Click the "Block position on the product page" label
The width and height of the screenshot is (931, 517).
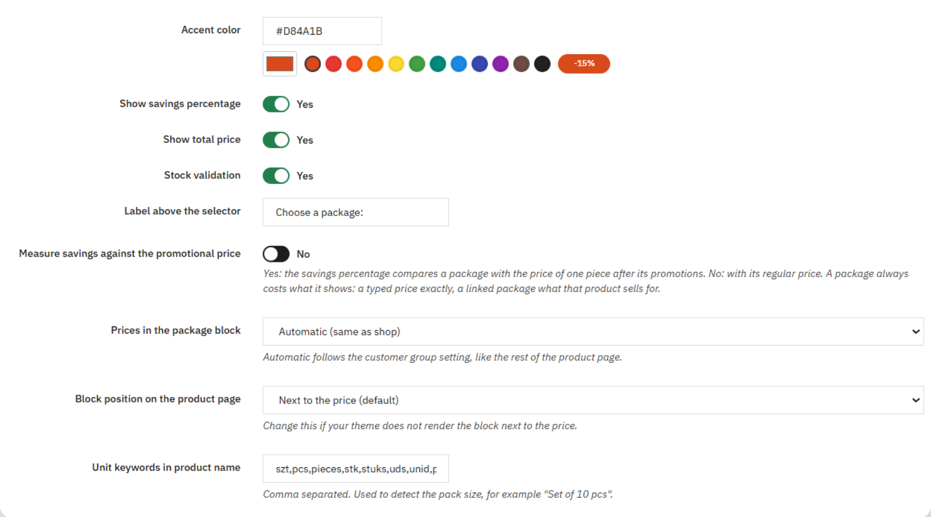pos(158,399)
